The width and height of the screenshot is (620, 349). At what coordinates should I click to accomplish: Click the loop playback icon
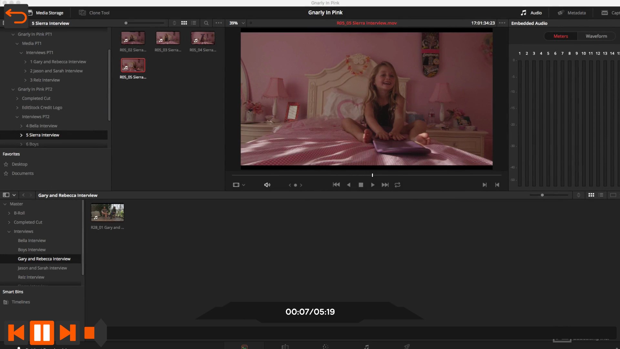398,185
